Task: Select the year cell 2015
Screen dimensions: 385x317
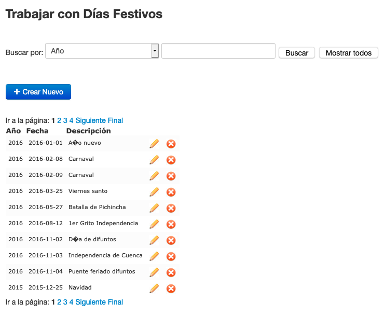Action: (16, 287)
